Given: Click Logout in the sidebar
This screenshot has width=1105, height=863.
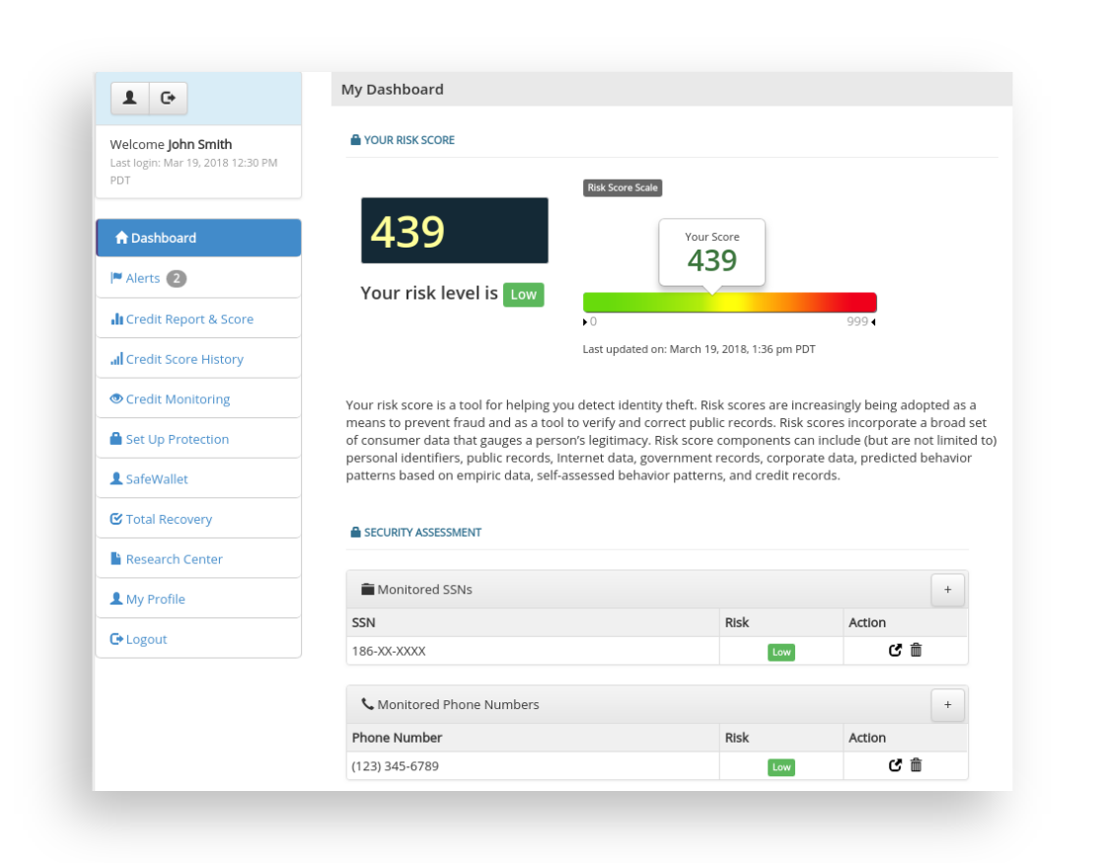Looking at the screenshot, I should click(x=146, y=639).
